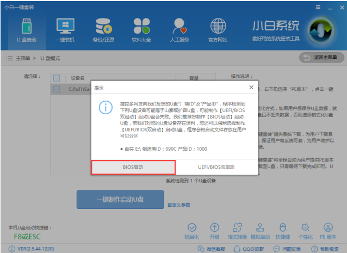Click the 个性化 icon
The image size is (347, 253).
[x=306, y=231]
